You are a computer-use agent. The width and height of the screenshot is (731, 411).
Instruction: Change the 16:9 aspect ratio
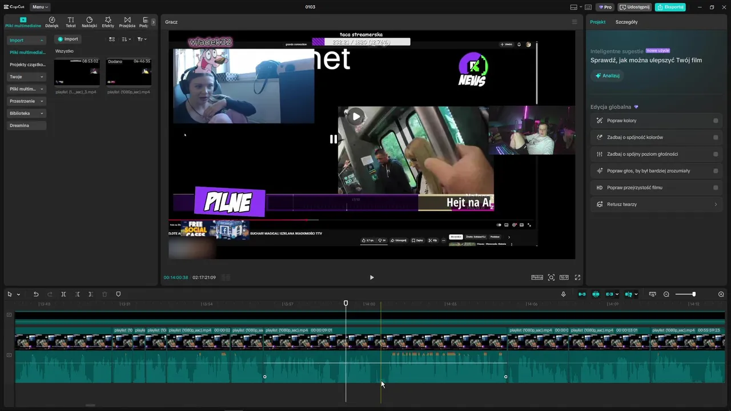pyautogui.click(x=564, y=277)
